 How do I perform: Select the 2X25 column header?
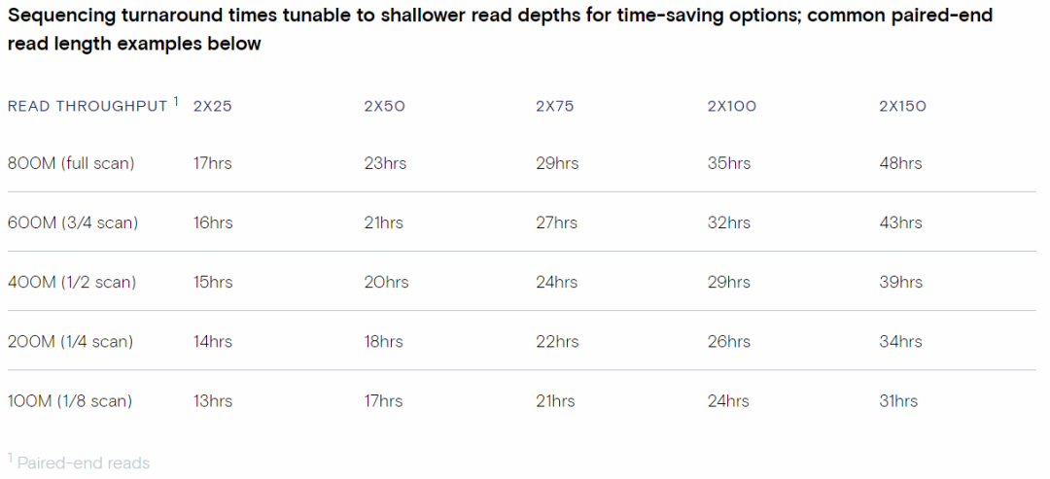tap(213, 107)
